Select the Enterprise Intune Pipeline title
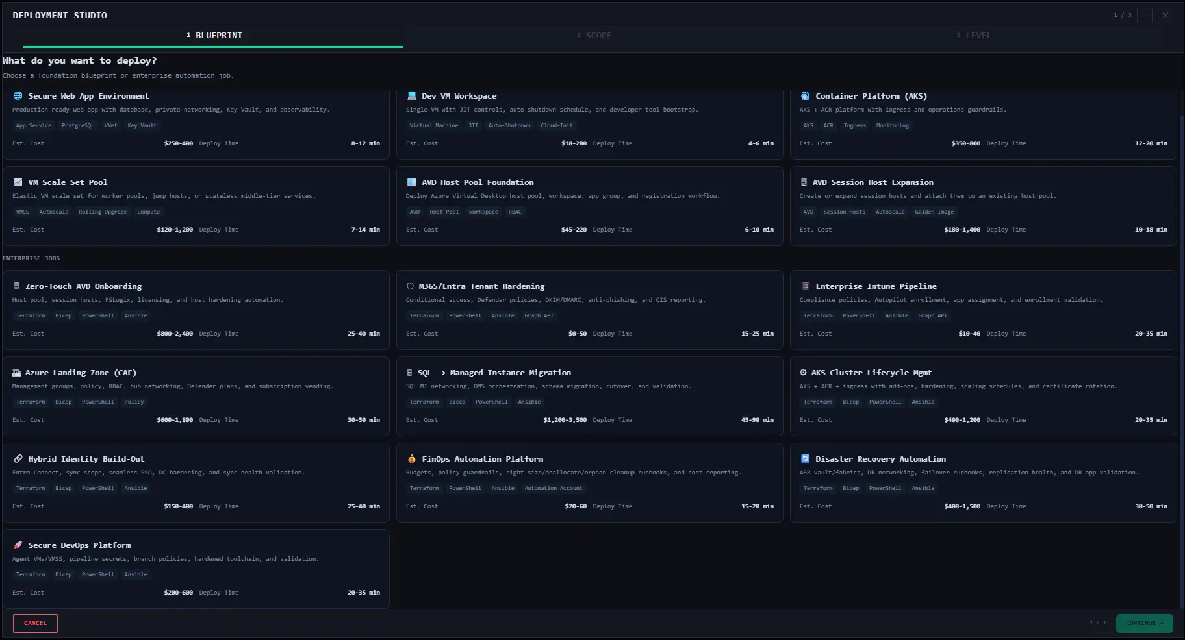1185x640 pixels. tap(876, 286)
